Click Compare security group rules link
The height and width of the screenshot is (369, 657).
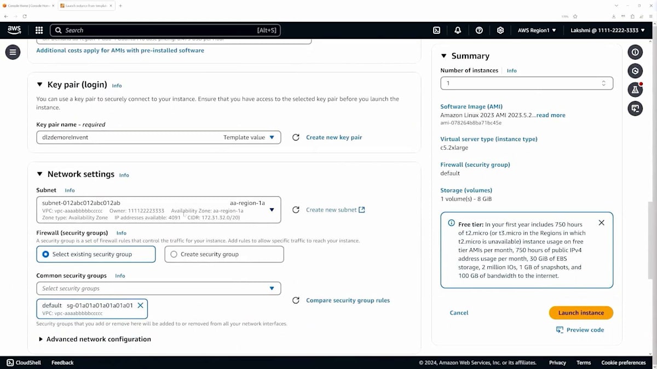(348, 301)
